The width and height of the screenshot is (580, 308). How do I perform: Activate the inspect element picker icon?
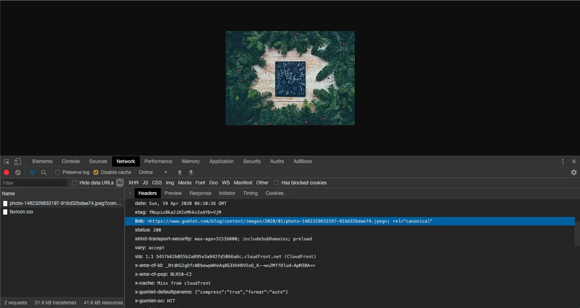[6, 161]
